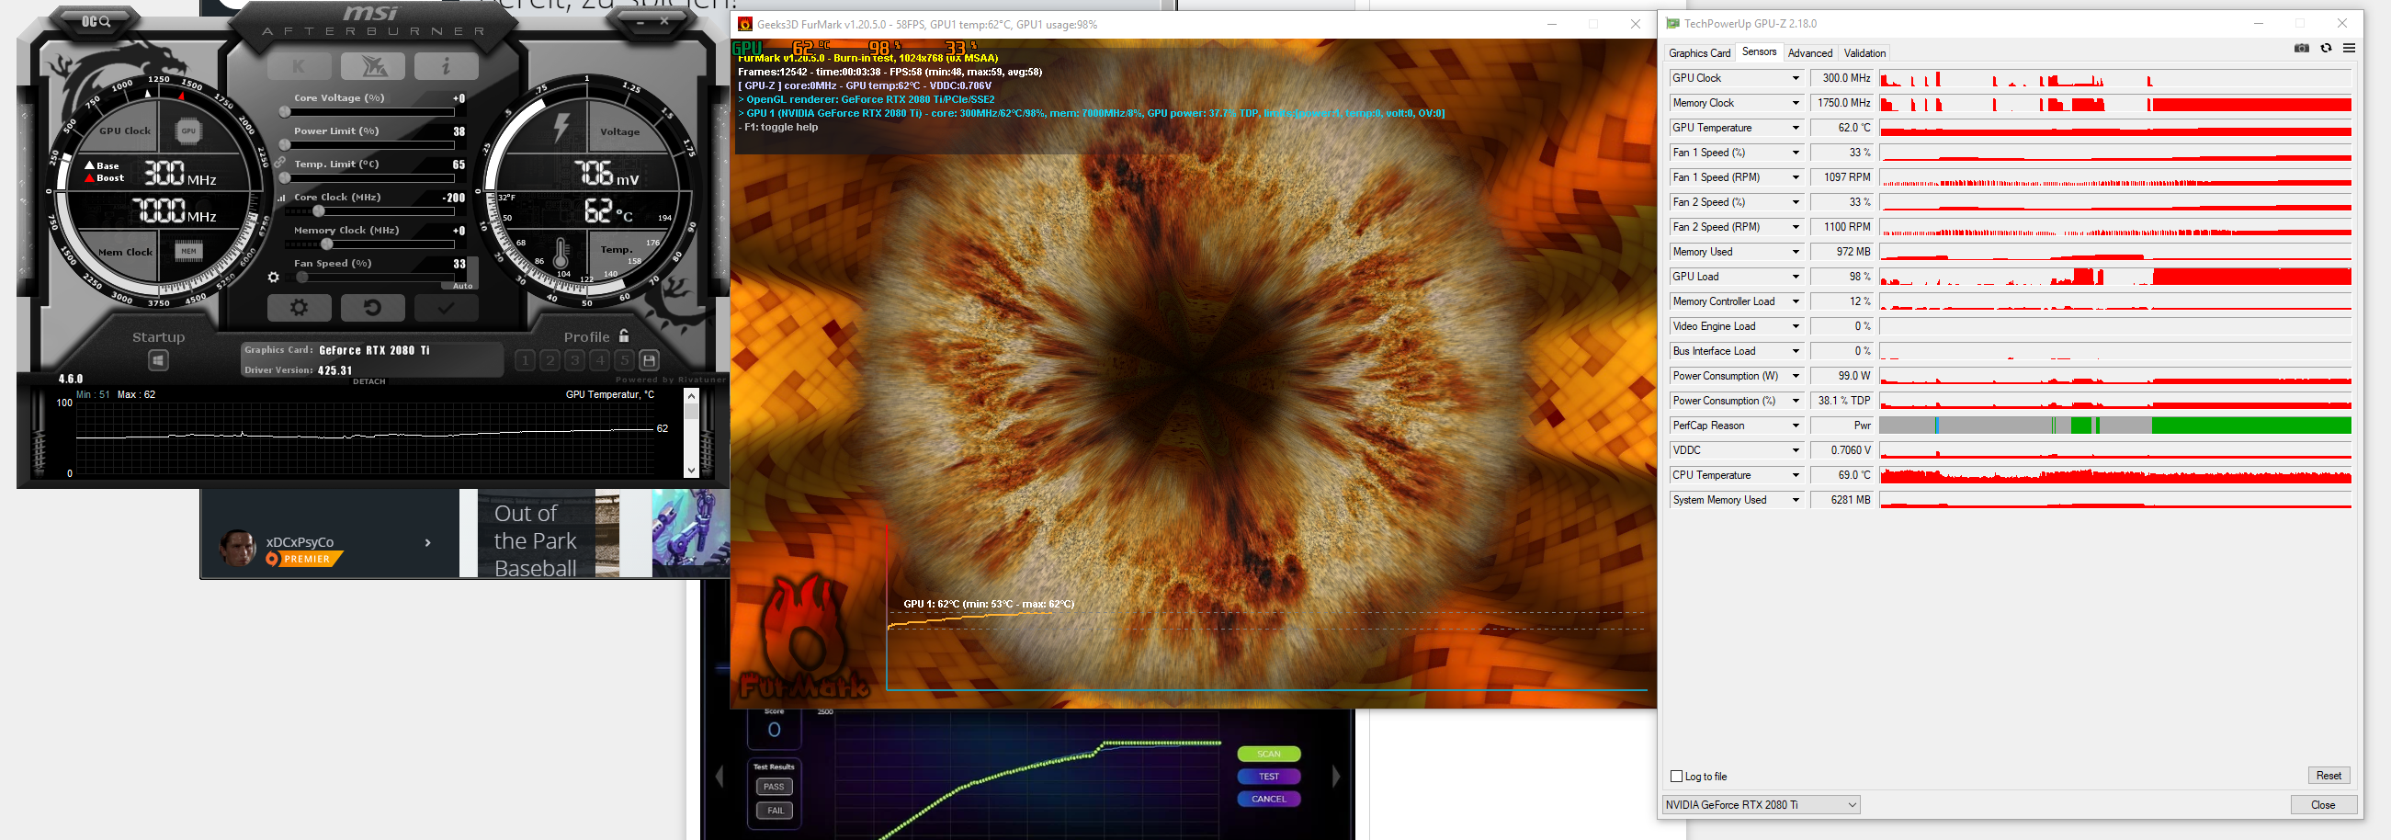2391x840 pixels.
Task: Take a GPU-Z screenshot with the camera icon
Action: click(2301, 49)
